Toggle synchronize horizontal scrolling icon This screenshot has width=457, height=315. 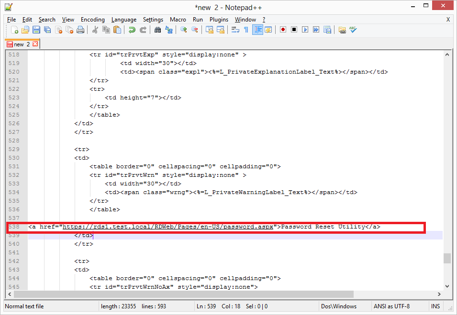[x=221, y=30]
